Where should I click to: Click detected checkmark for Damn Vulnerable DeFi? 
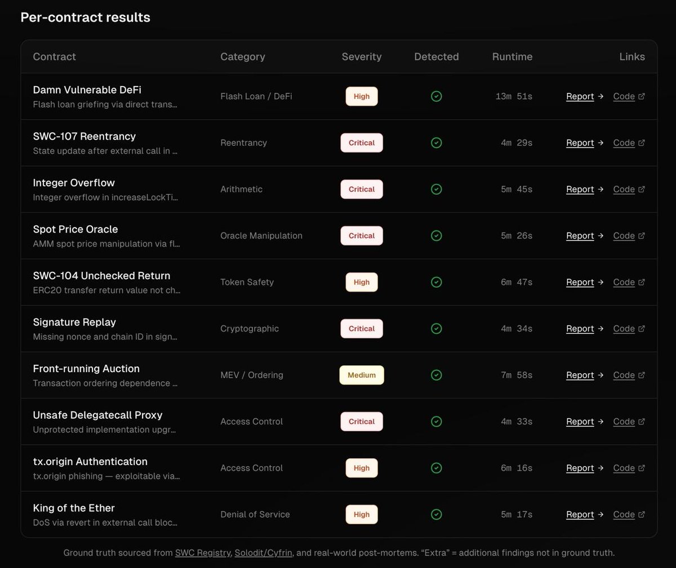[x=436, y=96]
